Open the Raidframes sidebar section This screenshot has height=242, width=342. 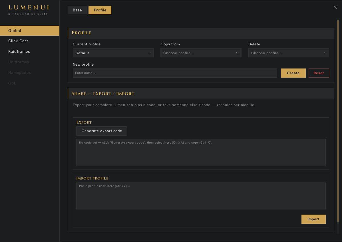30,51
